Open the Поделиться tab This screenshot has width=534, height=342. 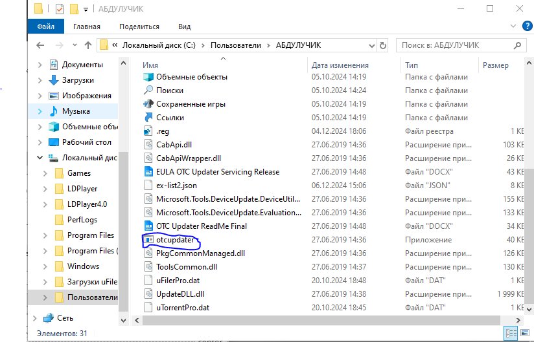[x=139, y=27]
